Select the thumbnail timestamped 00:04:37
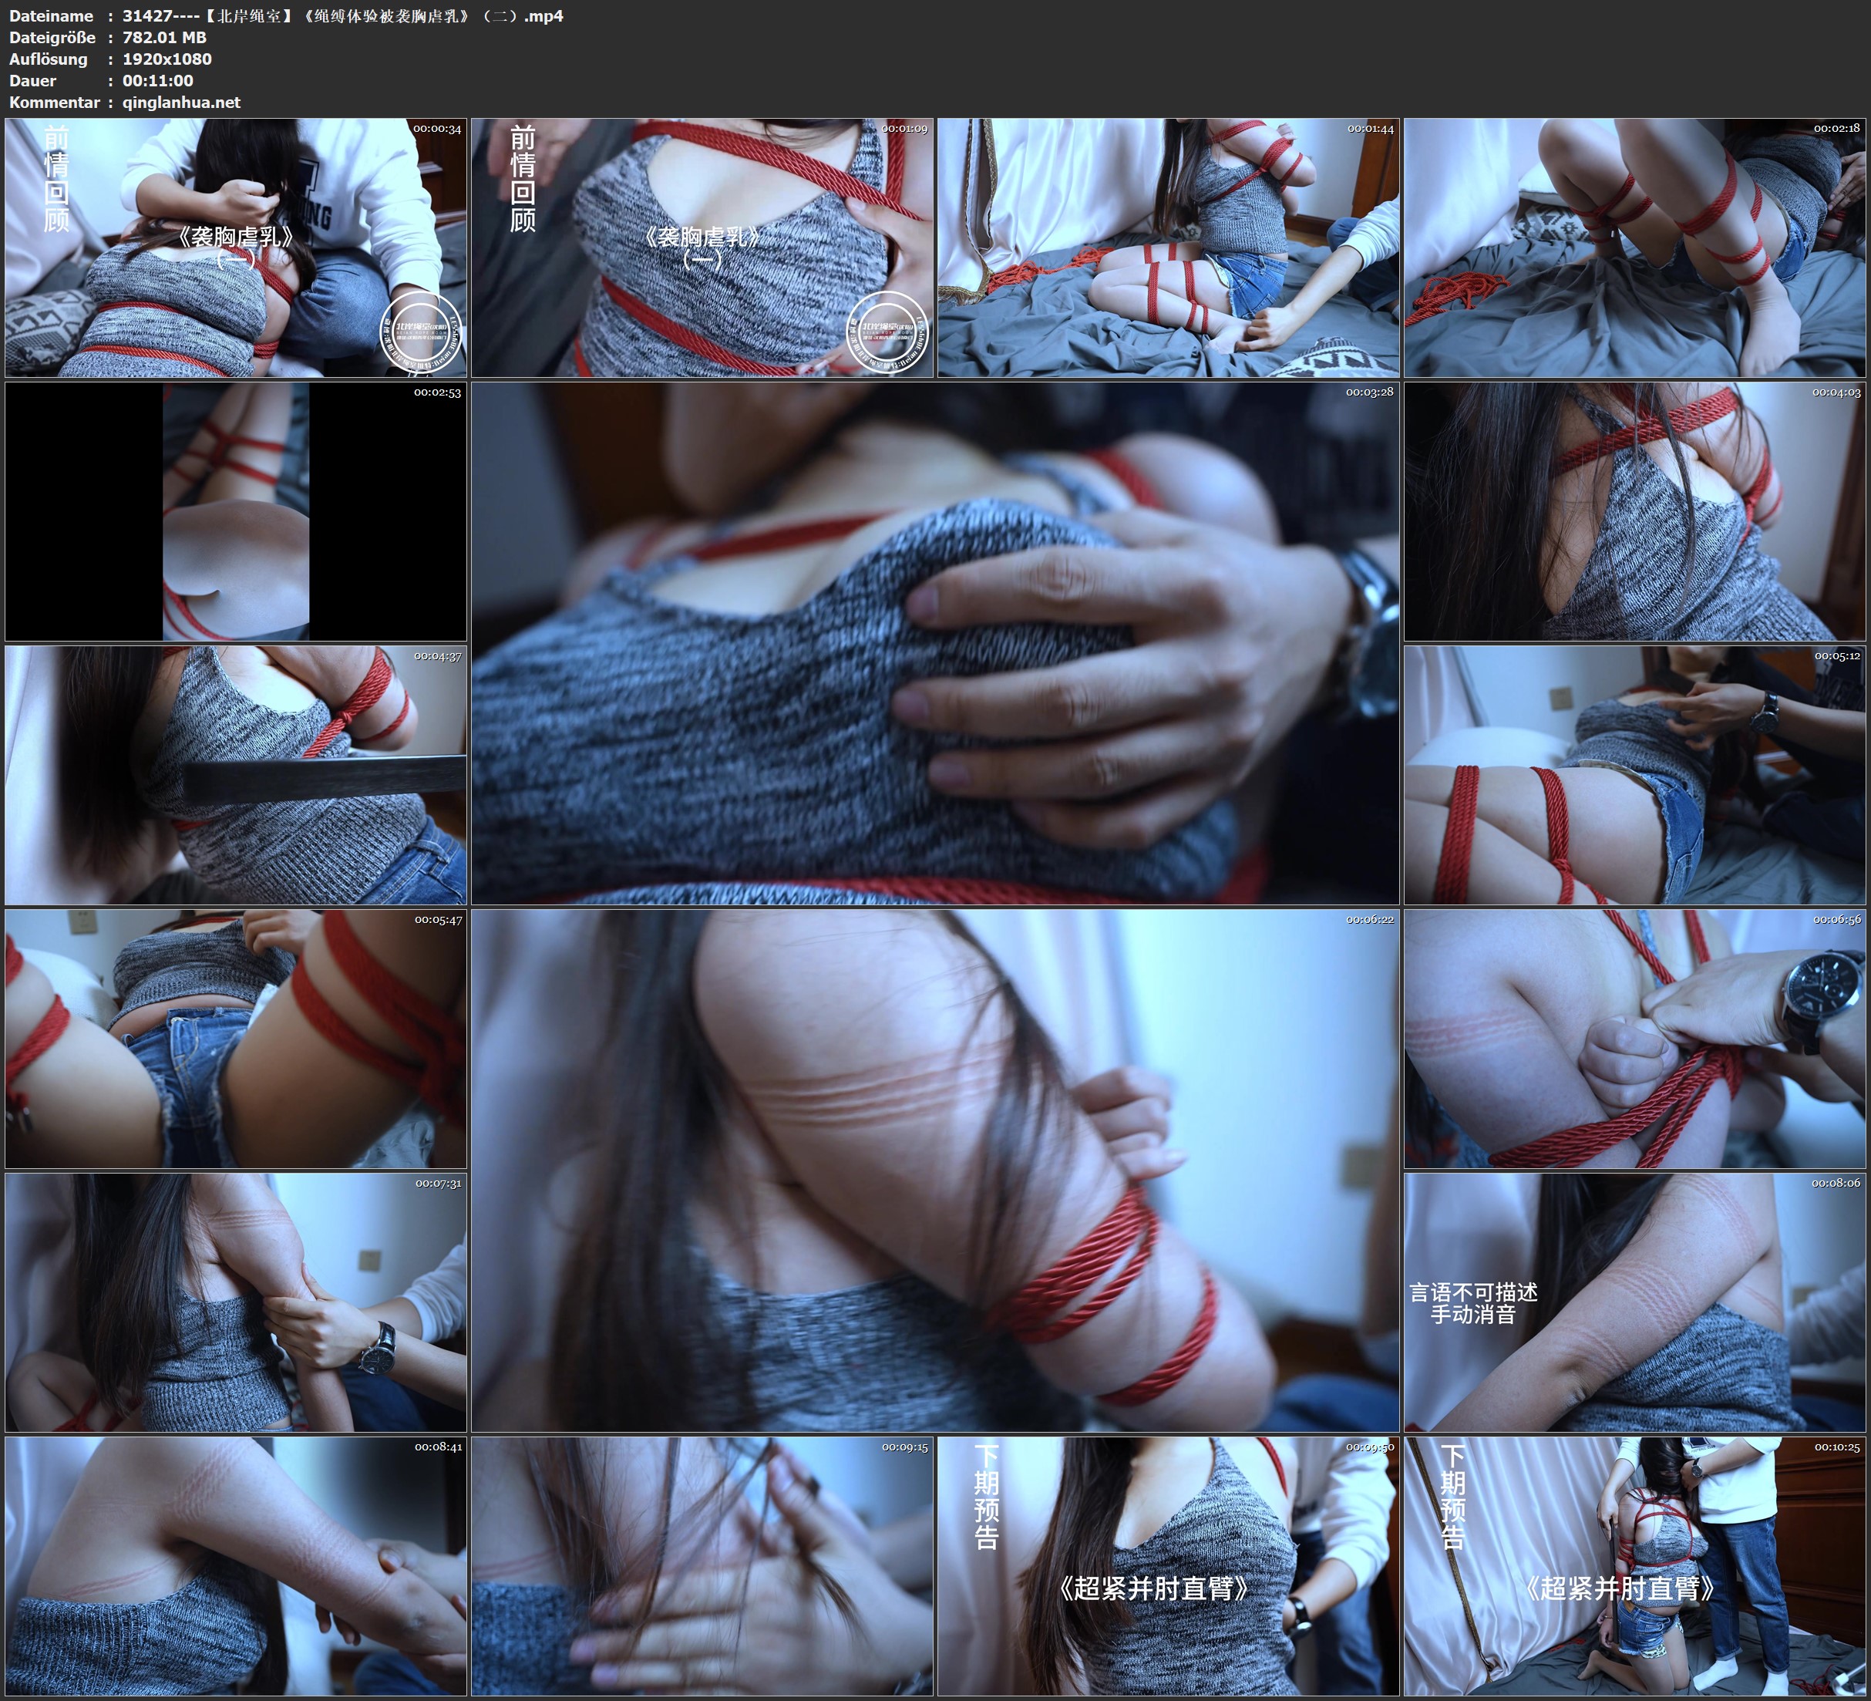Image resolution: width=1871 pixels, height=1701 pixels. tap(236, 775)
